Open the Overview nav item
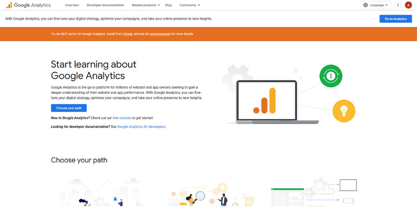417x211 pixels. point(72,5)
